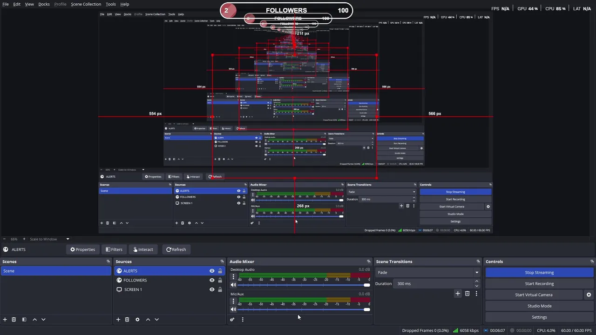Open Advanced Audio Properties gears icon
Screen dimensions: 596x335
232,320
